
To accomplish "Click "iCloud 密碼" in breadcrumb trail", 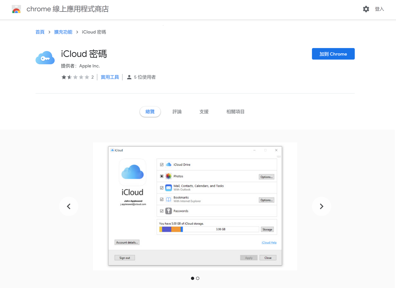I will point(94,32).
